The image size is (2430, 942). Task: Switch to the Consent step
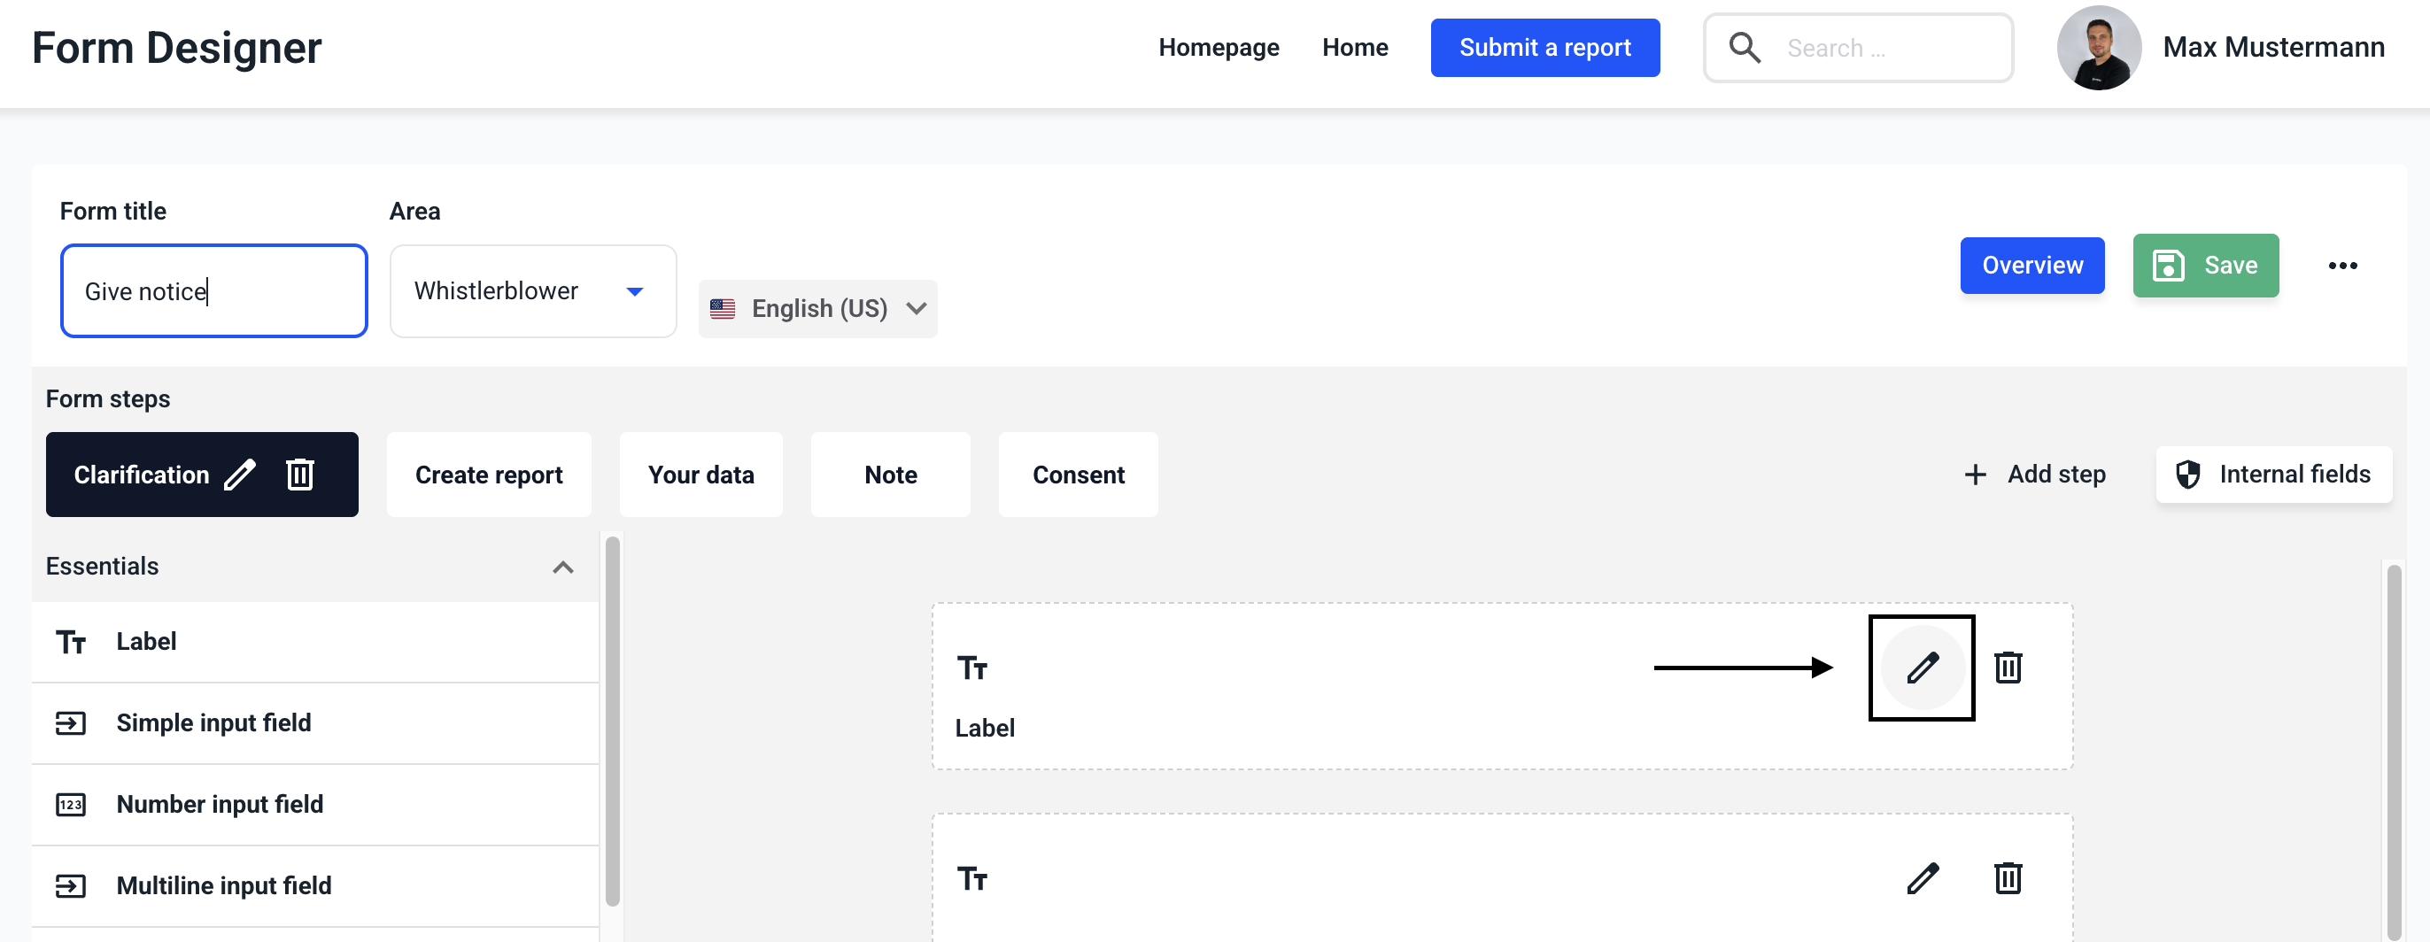[1077, 475]
